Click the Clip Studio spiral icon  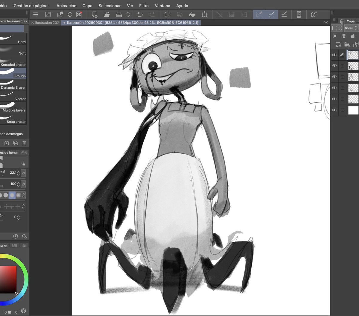(x=79, y=14)
